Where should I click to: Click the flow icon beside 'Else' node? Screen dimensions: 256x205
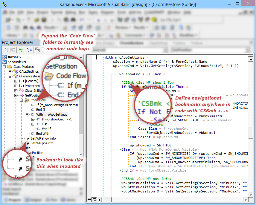[39, 124]
